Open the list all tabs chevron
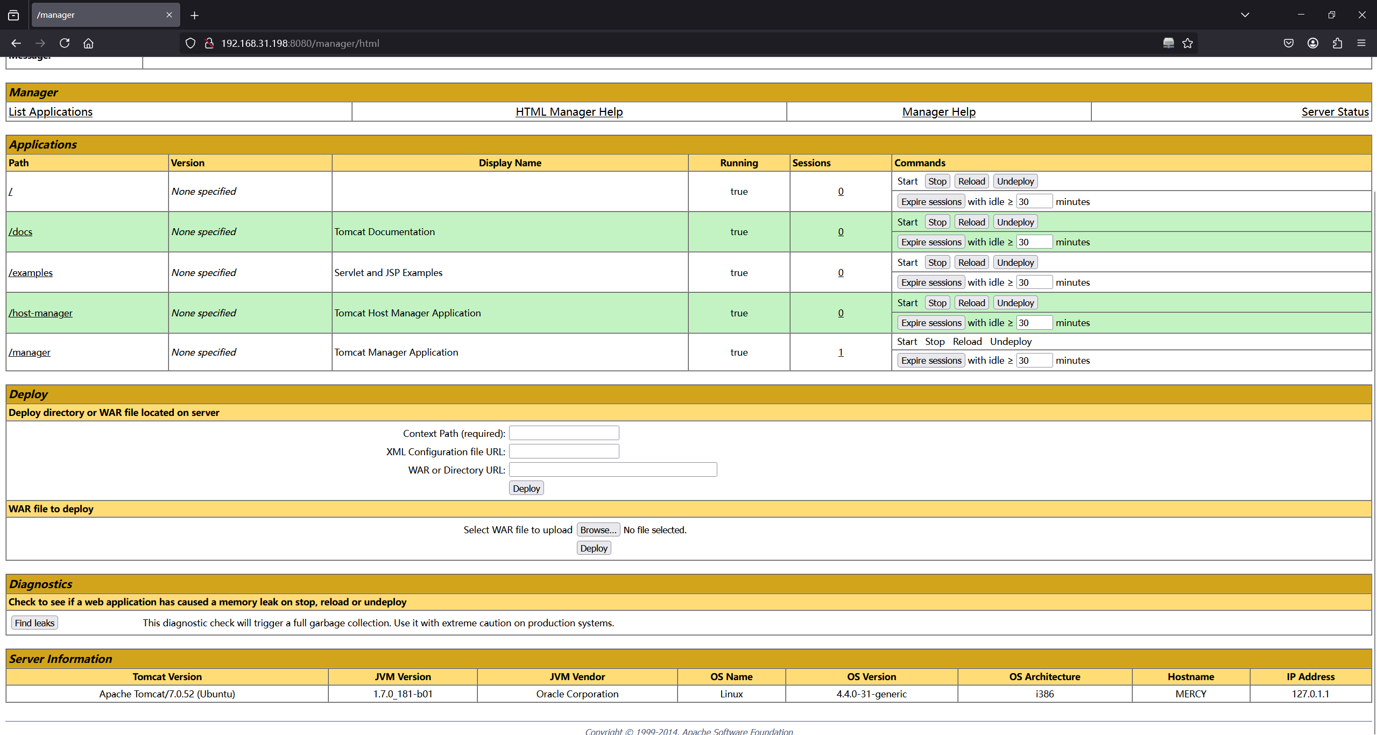 (1245, 15)
